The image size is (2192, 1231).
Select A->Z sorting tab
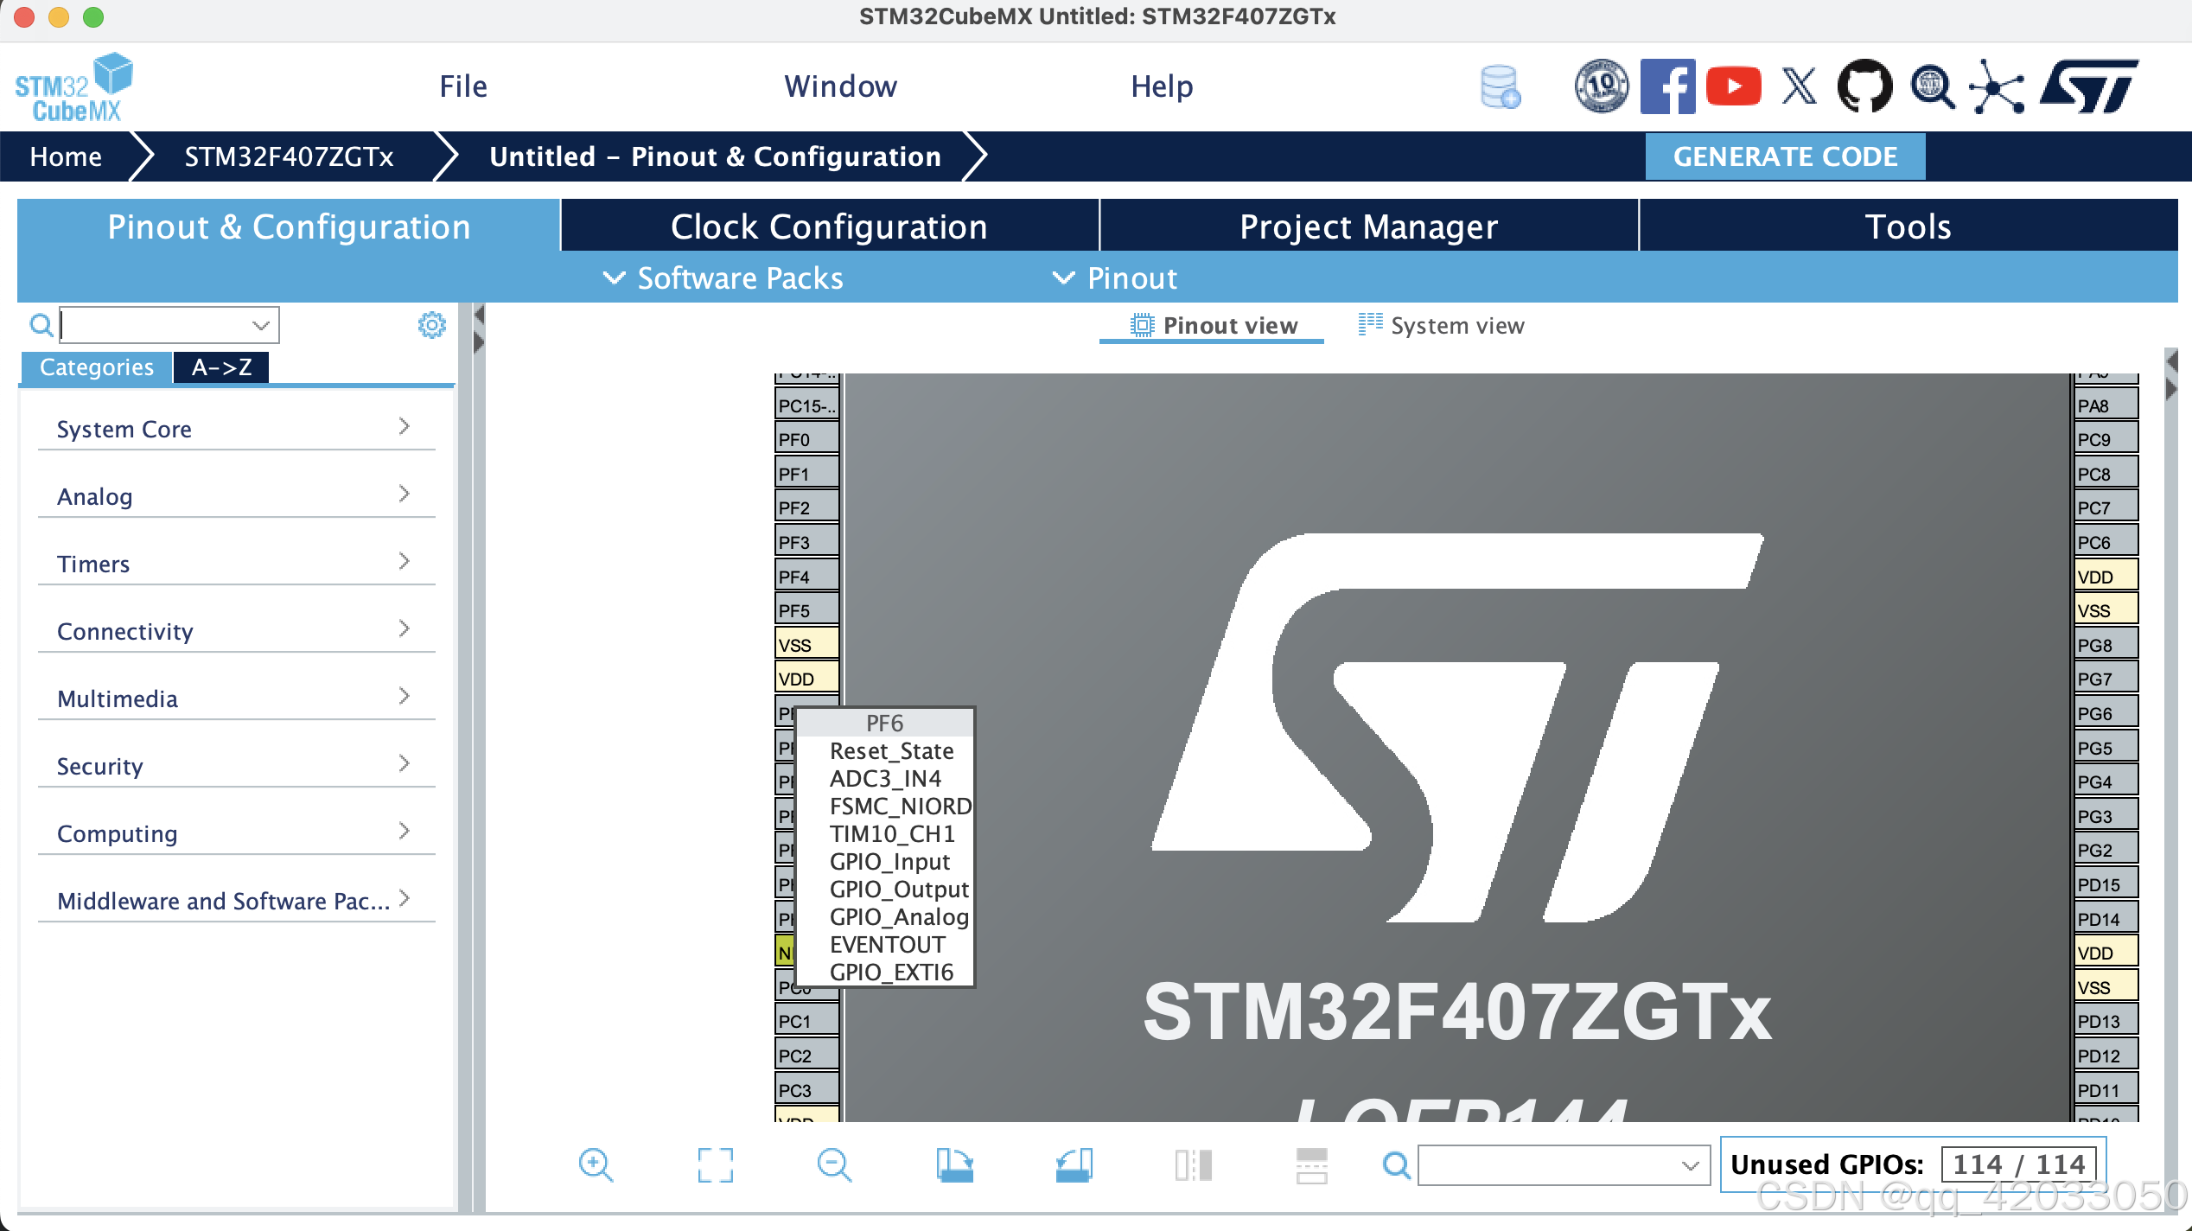(221, 367)
